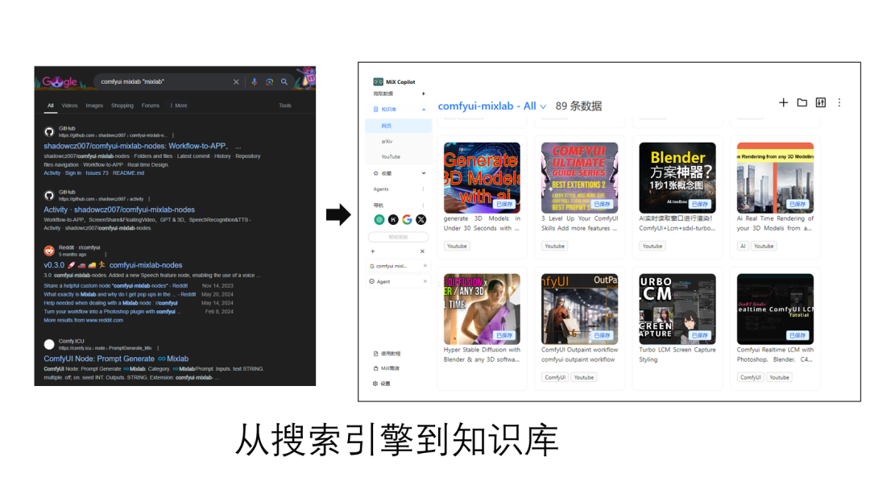Click the rounded button under shortcut icons
Screen dimensions: 870x490
(399, 237)
